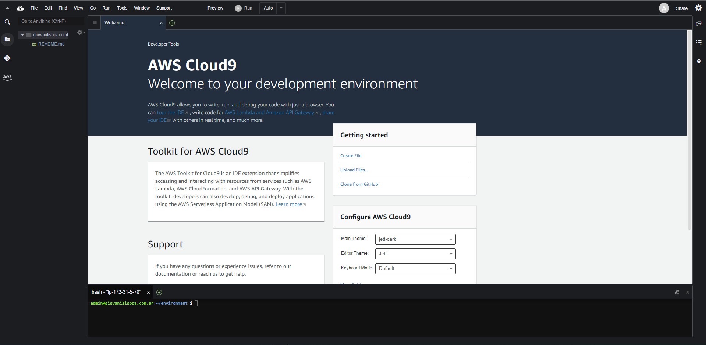Image resolution: width=706 pixels, height=345 pixels.
Task: Open the Debugger panel icon
Action: [x=699, y=61]
